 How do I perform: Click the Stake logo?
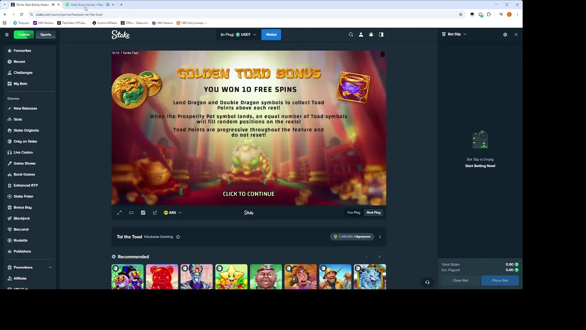120,34
